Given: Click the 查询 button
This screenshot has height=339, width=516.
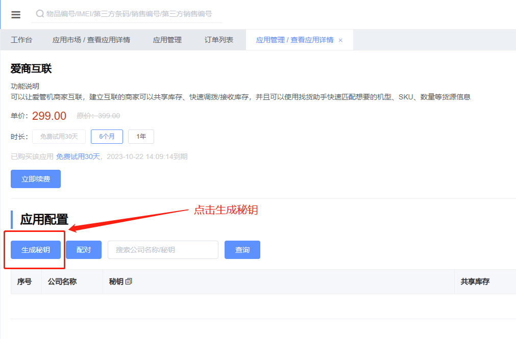Looking at the screenshot, I should pyautogui.click(x=242, y=250).
